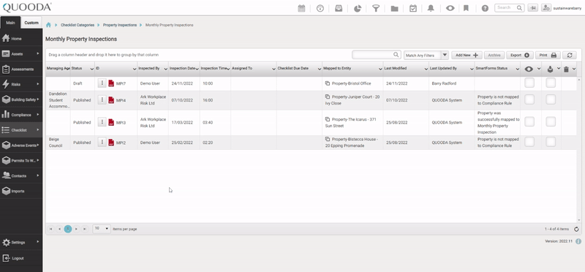Image resolution: width=585 pixels, height=272 pixels.
Task: Open the folder icon in top bar
Action: click(394, 8)
